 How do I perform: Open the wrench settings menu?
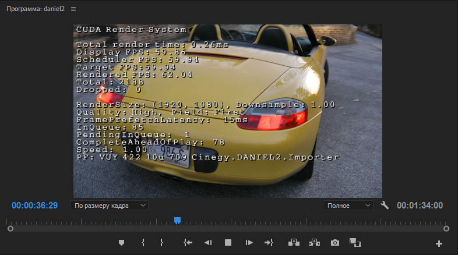pyautogui.click(x=385, y=205)
